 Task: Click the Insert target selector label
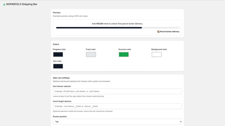[62, 101]
